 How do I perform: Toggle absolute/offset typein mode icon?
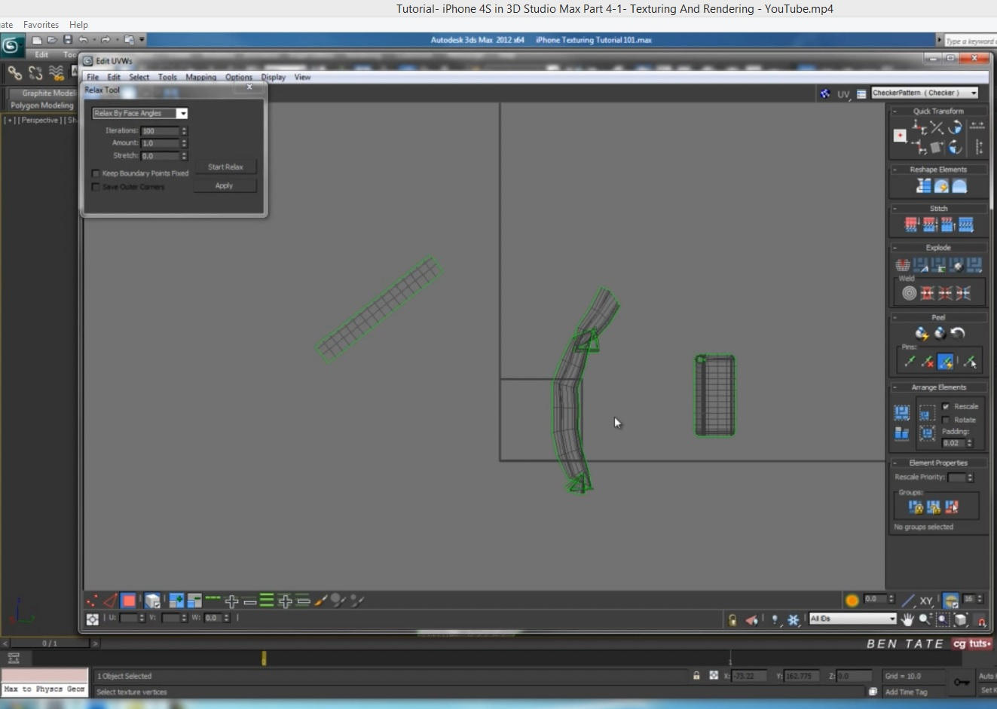click(x=93, y=619)
